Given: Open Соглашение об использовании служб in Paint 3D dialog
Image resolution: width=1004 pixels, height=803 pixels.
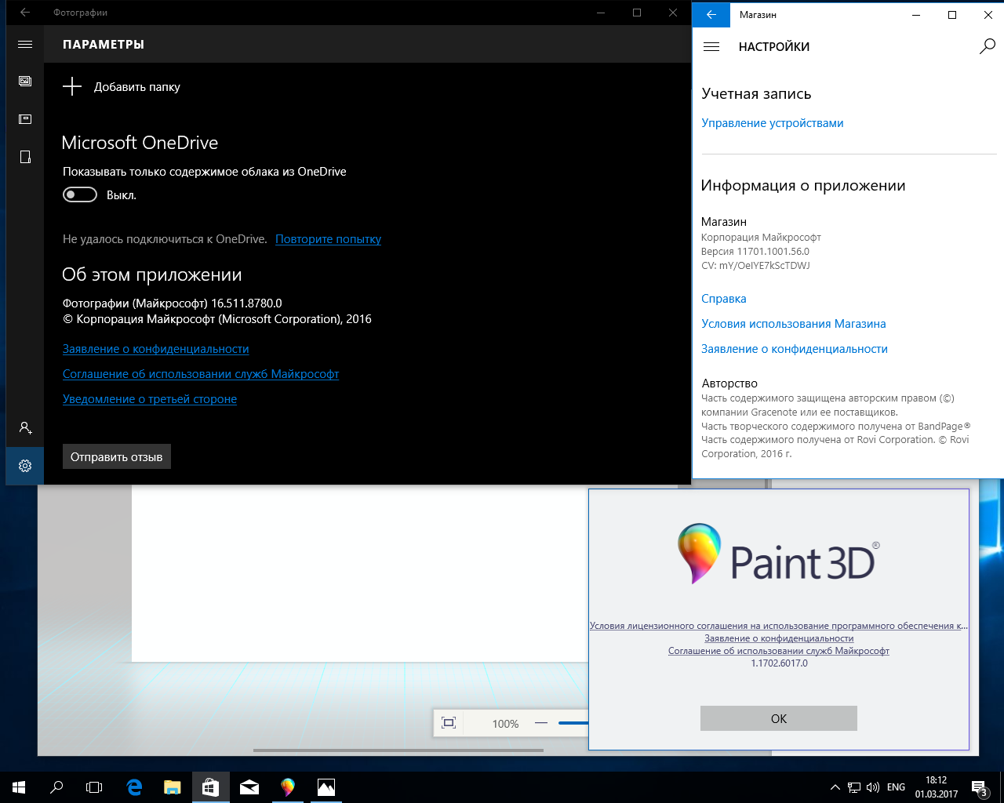Looking at the screenshot, I should point(779,651).
